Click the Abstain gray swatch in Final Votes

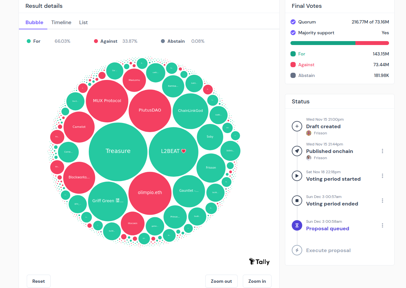pos(293,75)
